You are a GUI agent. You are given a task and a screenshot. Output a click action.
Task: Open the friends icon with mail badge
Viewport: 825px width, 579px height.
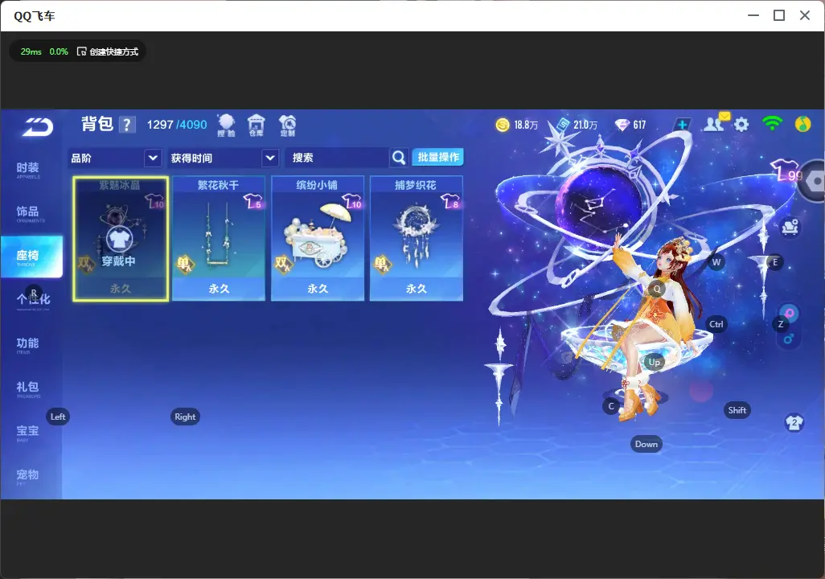[x=716, y=123]
